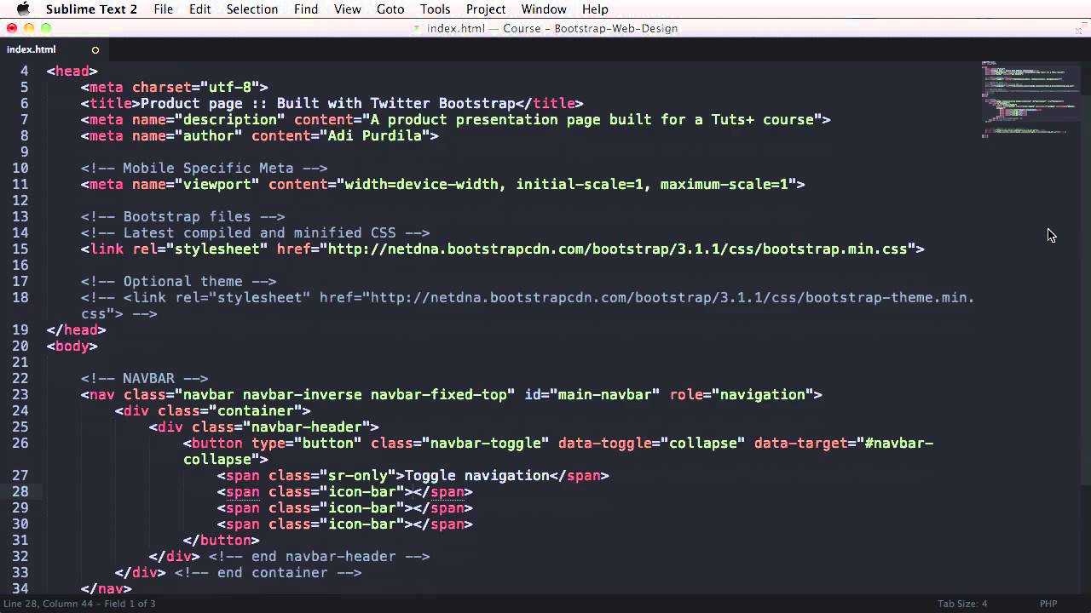Viewport: 1091px width, 613px height.
Task: Click the "description" meta name value
Action: pyautogui.click(x=230, y=120)
